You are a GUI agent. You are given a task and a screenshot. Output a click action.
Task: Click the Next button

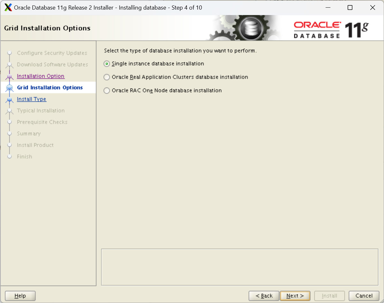(295, 296)
